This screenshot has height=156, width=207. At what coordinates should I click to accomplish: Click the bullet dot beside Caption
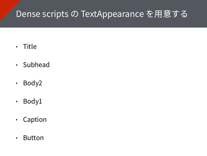pyautogui.click(x=17, y=120)
